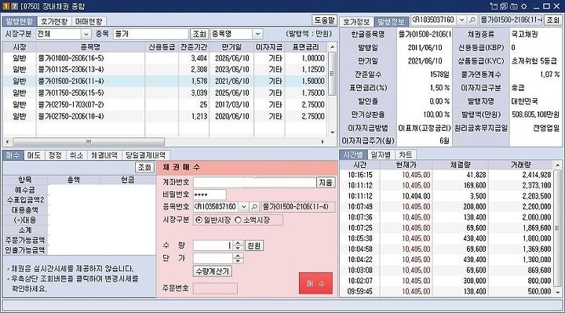This screenshot has width=565, height=313.
Task: Click the up arrow of the 단가 spinner
Action: (x=238, y=256)
